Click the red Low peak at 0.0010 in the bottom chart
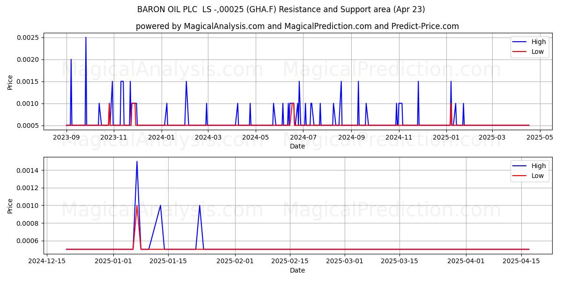Screen dimensions: 562x281 coord(137,206)
